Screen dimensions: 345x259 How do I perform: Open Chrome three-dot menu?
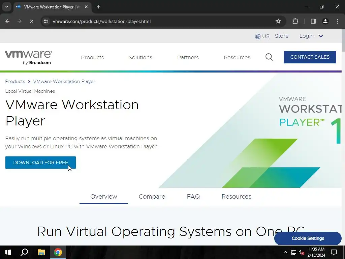338,21
